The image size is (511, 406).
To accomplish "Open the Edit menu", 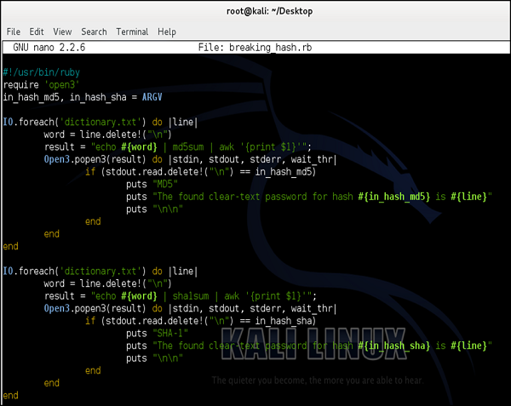I will tap(37, 31).
